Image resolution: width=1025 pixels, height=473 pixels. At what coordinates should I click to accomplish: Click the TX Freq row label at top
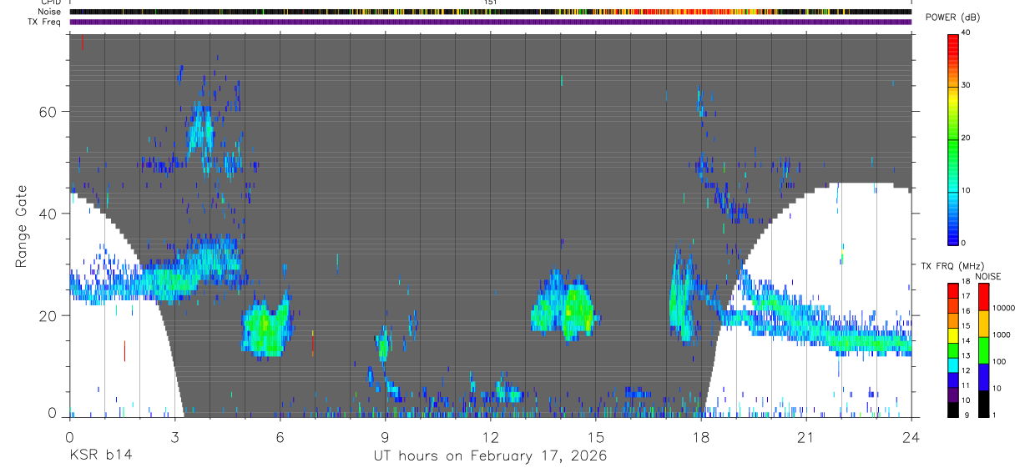click(x=45, y=22)
